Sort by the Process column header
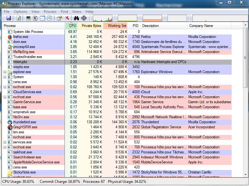Viewport: 249px width, 186px height. pos(33,26)
